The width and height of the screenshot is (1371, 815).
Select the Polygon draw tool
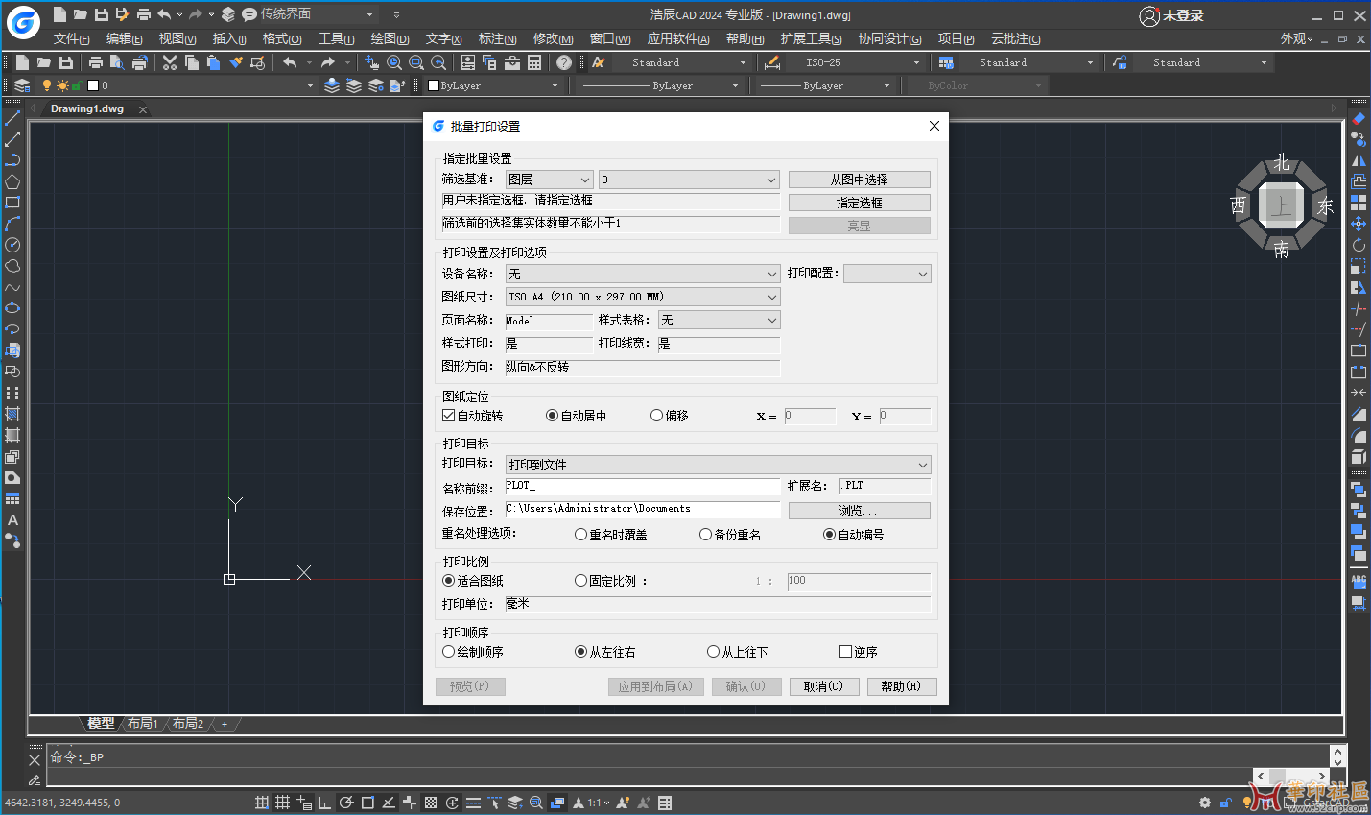point(12,181)
